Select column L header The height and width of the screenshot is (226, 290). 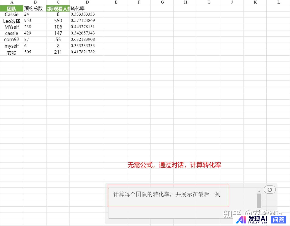278,2
